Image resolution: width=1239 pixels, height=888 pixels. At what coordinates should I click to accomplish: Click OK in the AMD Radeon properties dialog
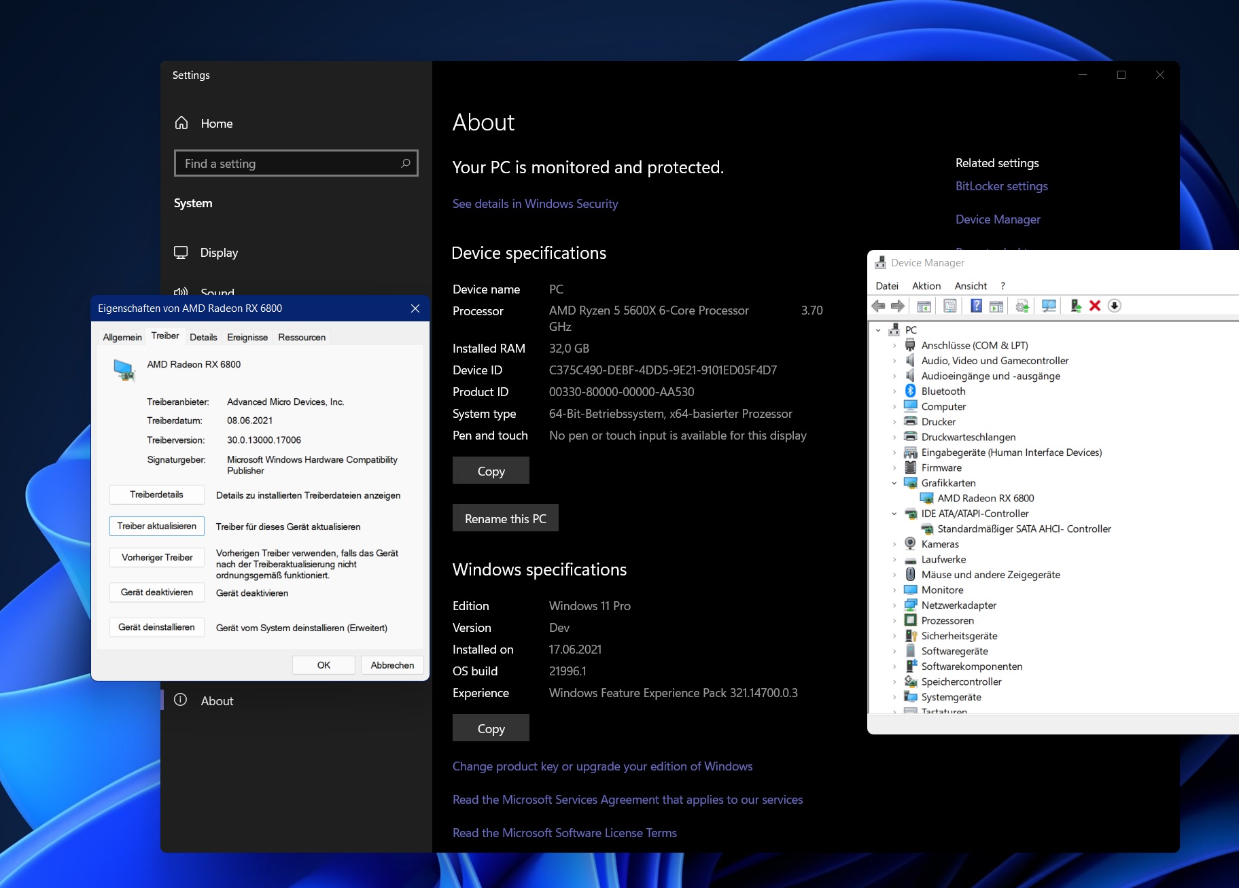[324, 665]
